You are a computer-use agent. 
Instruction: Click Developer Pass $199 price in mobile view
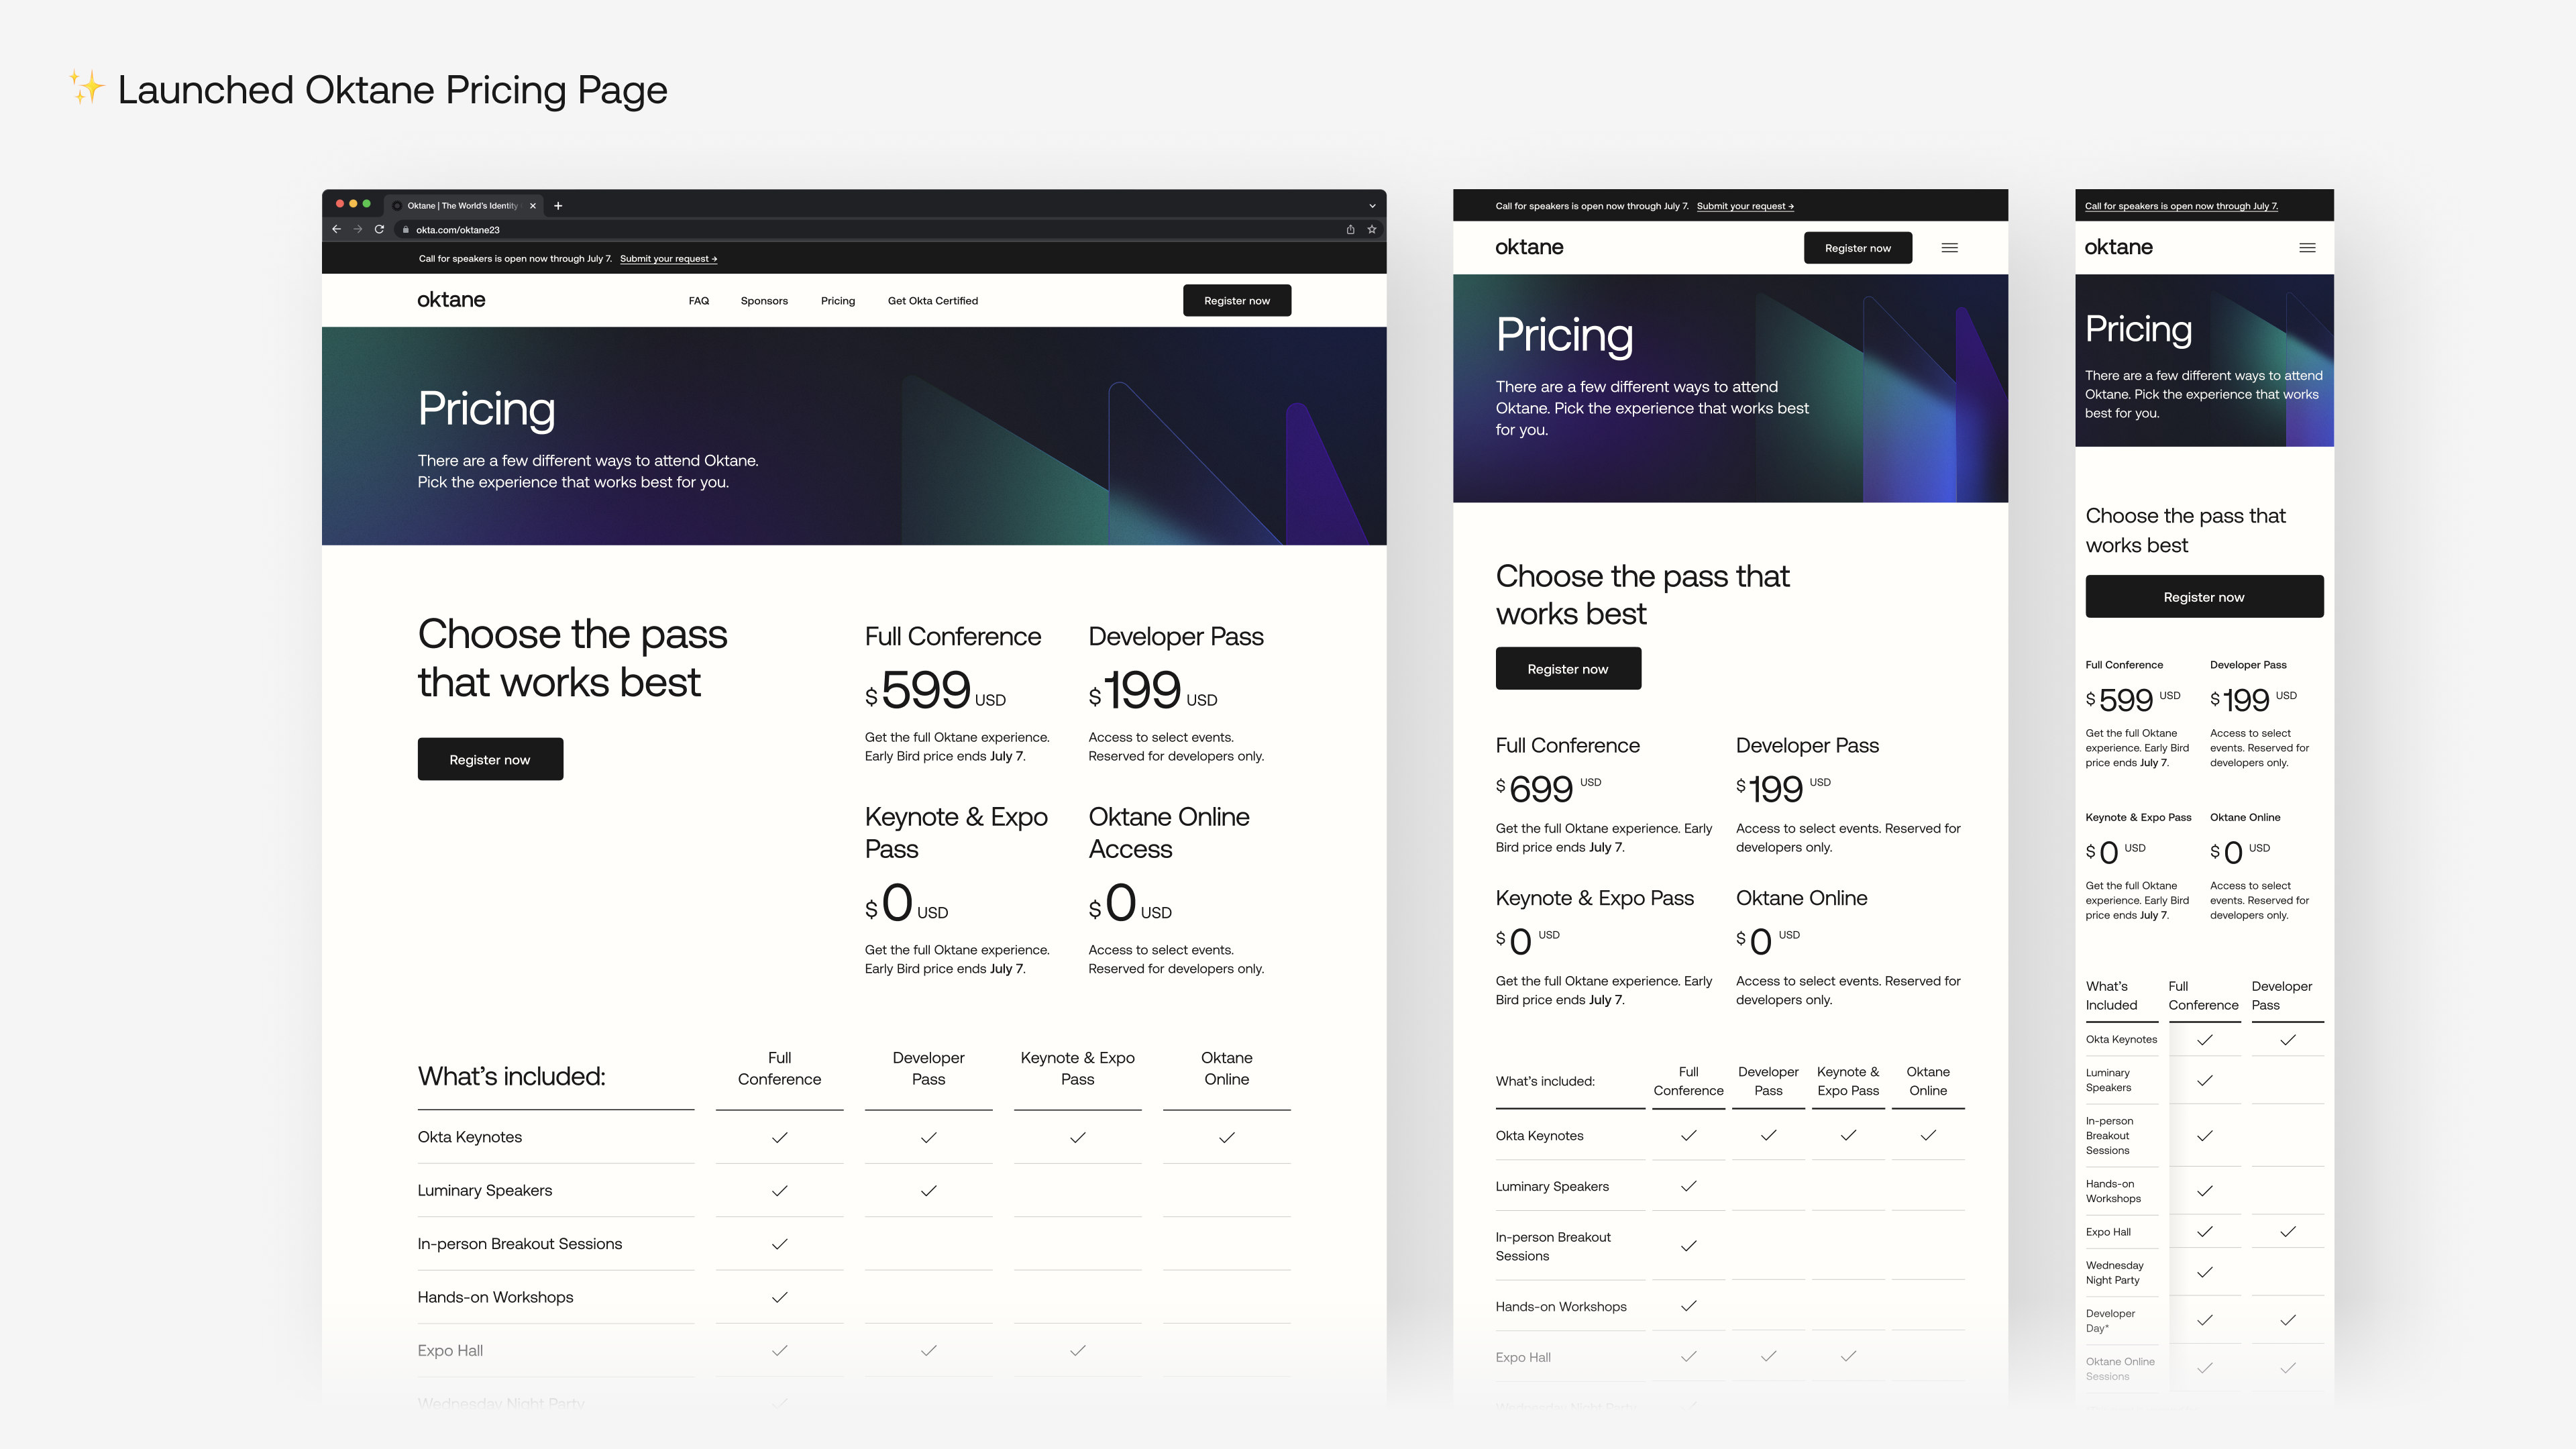click(x=2253, y=700)
